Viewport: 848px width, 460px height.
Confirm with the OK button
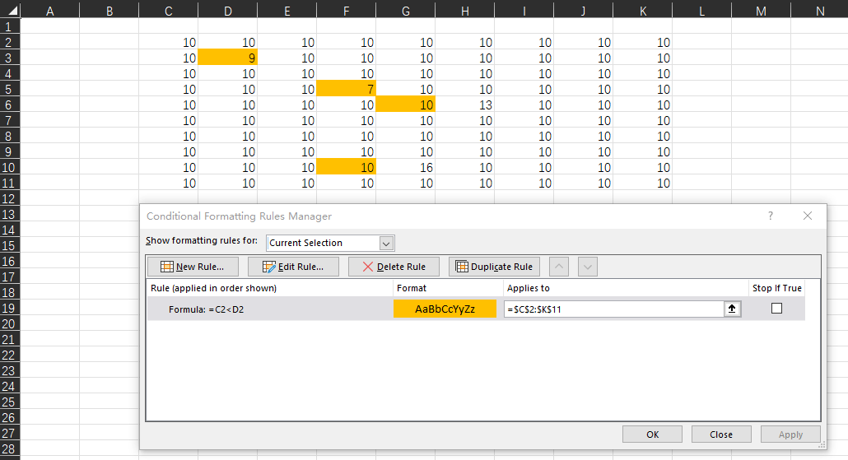click(652, 434)
